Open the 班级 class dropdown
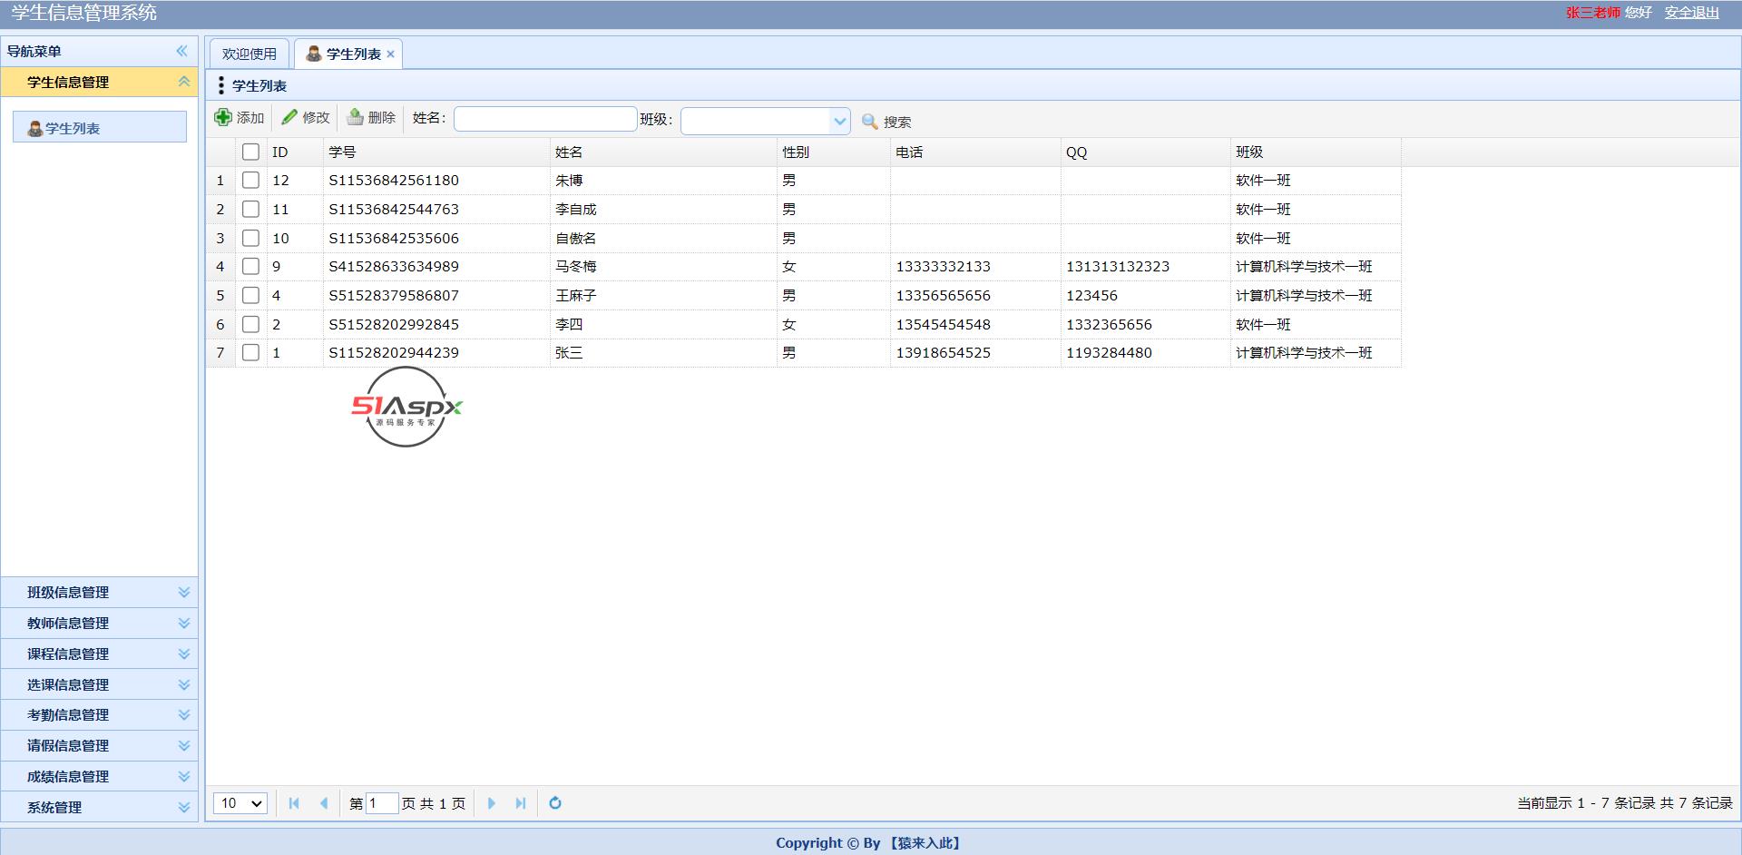The image size is (1742, 855). (839, 121)
